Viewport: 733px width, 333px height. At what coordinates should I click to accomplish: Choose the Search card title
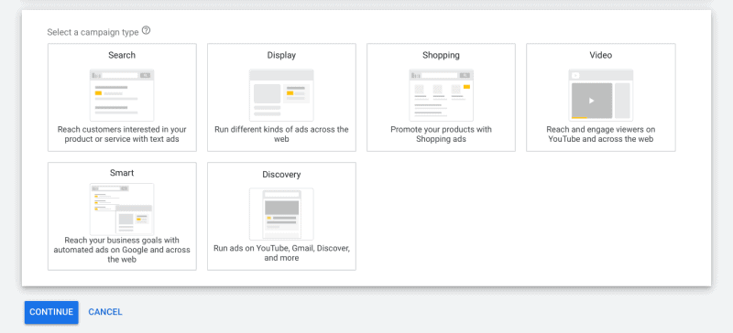[122, 55]
